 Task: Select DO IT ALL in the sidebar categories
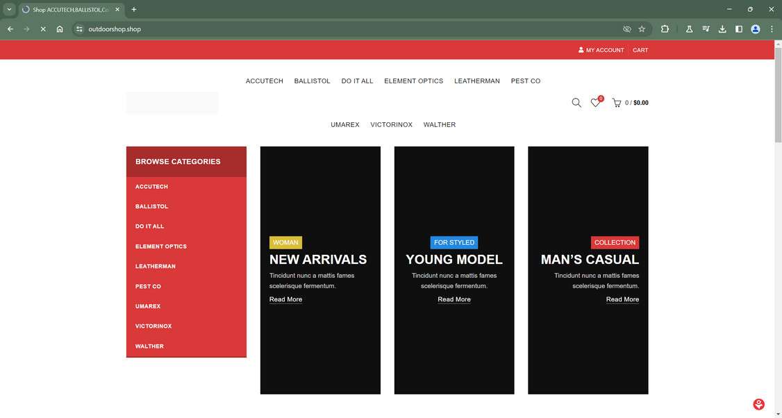[149, 226]
